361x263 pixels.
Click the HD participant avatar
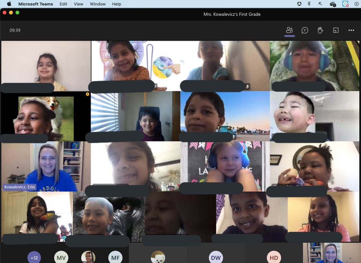click(274, 258)
